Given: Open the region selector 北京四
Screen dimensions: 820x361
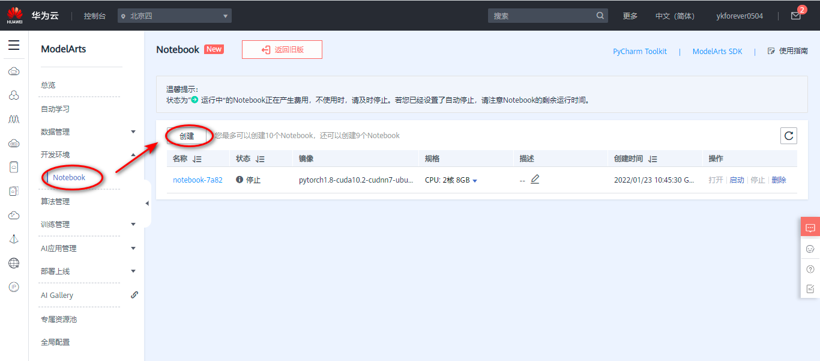Looking at the screenshot, I should click(x=174, y=16).
